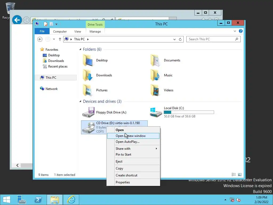Choose Open AutoPlay... in context menu
This screenshot has height=205, width=273.
coord(133,142)
